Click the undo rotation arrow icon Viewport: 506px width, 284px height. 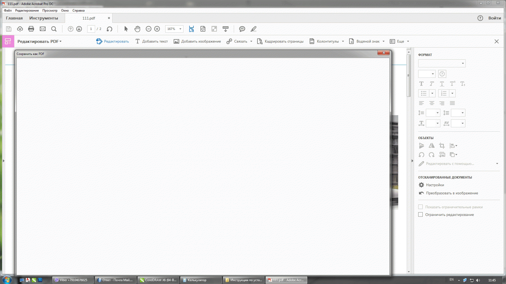pyautogui.click(x=109, y=29)
